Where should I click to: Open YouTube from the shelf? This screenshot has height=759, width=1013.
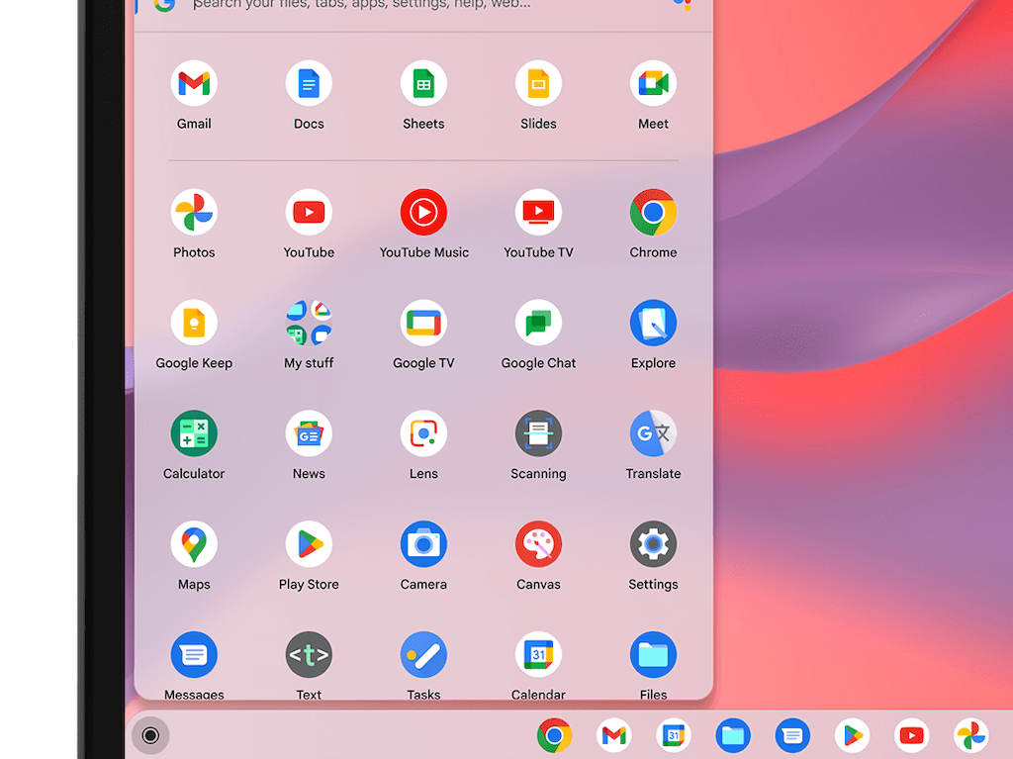(x=911, y=735)
